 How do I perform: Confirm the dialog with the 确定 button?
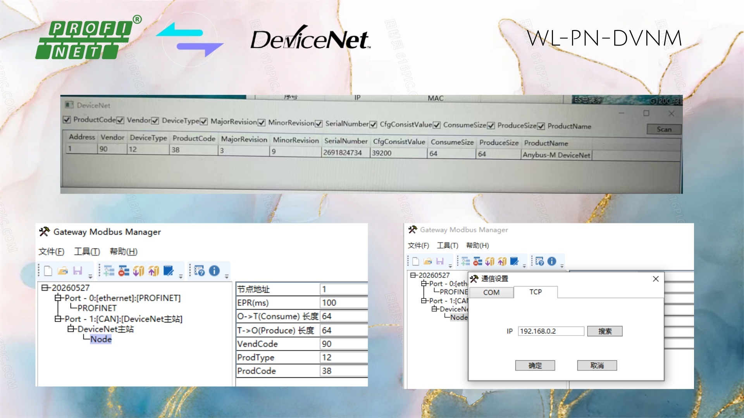pos(535,365)
